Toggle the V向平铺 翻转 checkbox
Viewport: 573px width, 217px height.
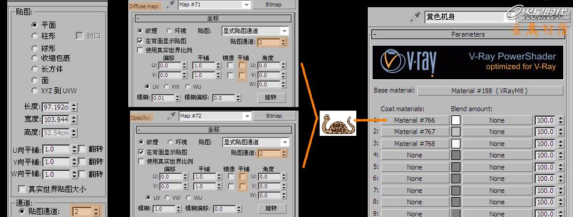[82, 161]
